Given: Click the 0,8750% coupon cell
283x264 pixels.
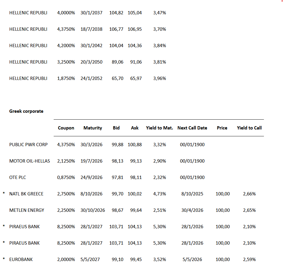Looking at the screenshot, I should [66, 177].
